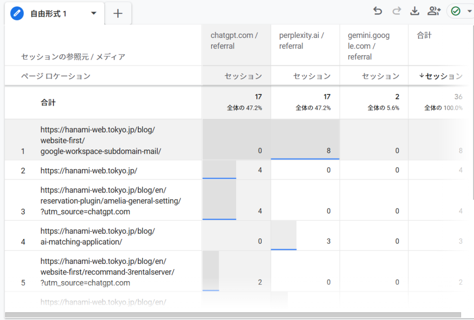Click the recommand-3rentalserver page row
This screenshot has height=320, width=474.
tap(107, 271)
